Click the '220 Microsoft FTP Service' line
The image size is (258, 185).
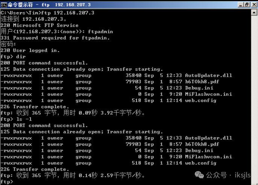coord(39,25)
